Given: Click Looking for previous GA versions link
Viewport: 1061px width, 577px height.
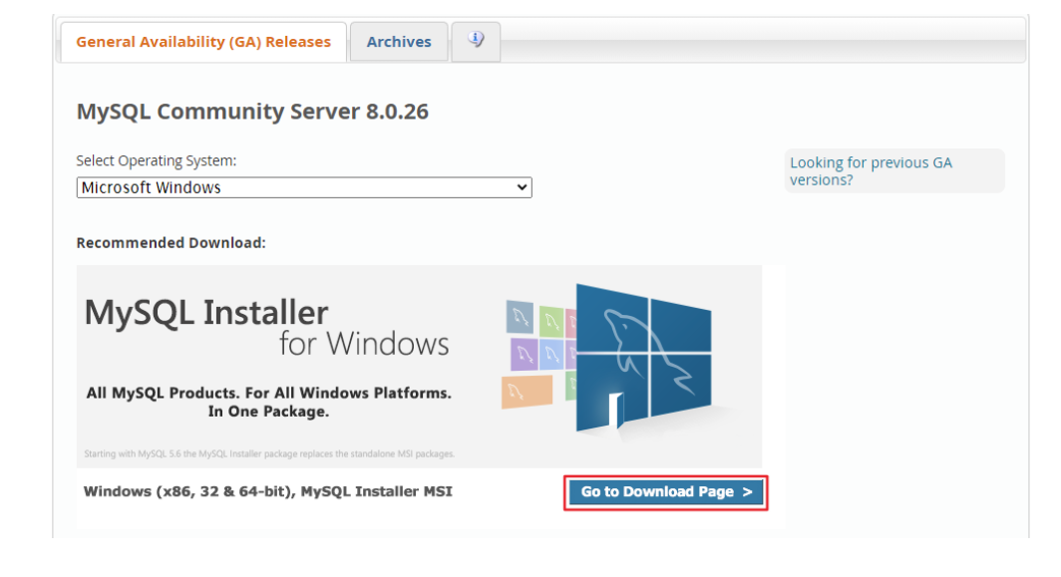Looking at the screenshot, I should tap(871, 171).
